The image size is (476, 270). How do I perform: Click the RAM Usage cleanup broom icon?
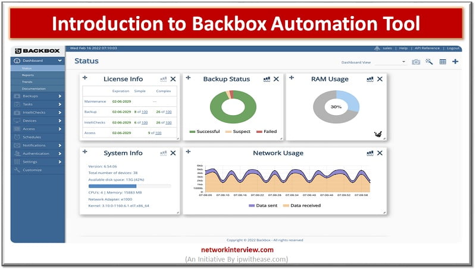pos(378,134)
